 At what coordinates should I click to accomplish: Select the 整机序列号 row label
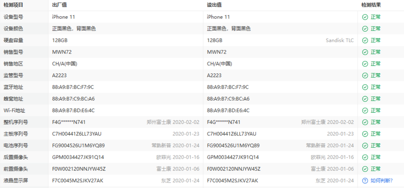15,122
